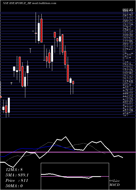Click the 5MA : 839.1 value
Image resolution: width=136 pixels, height=190 pixels.
pos(17,175)
